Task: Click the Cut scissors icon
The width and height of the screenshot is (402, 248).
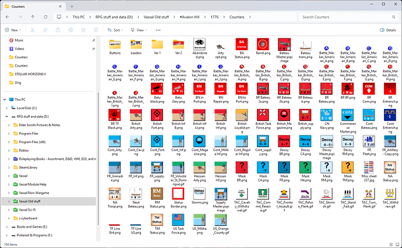Action: [32, 30]
